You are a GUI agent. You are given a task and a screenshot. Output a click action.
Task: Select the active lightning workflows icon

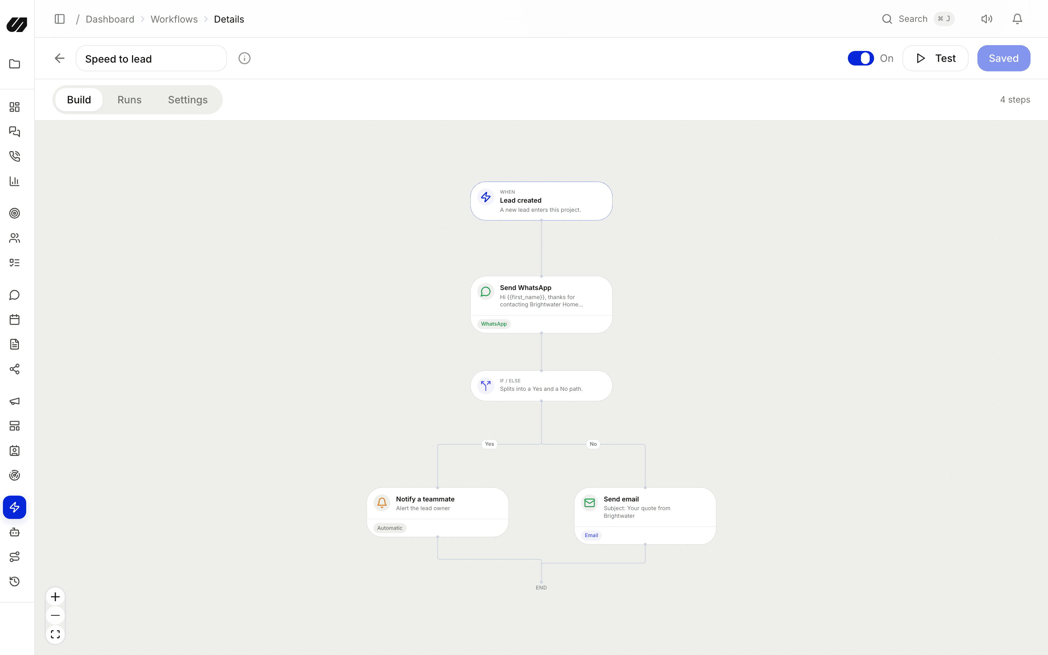(x=15, y=507)
